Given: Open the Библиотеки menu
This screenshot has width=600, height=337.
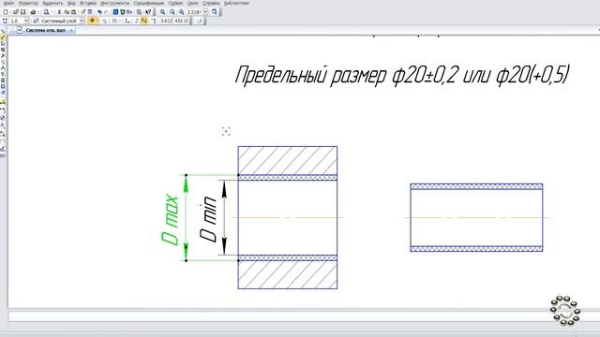Looking at the screenshot, I should [236, 3].
